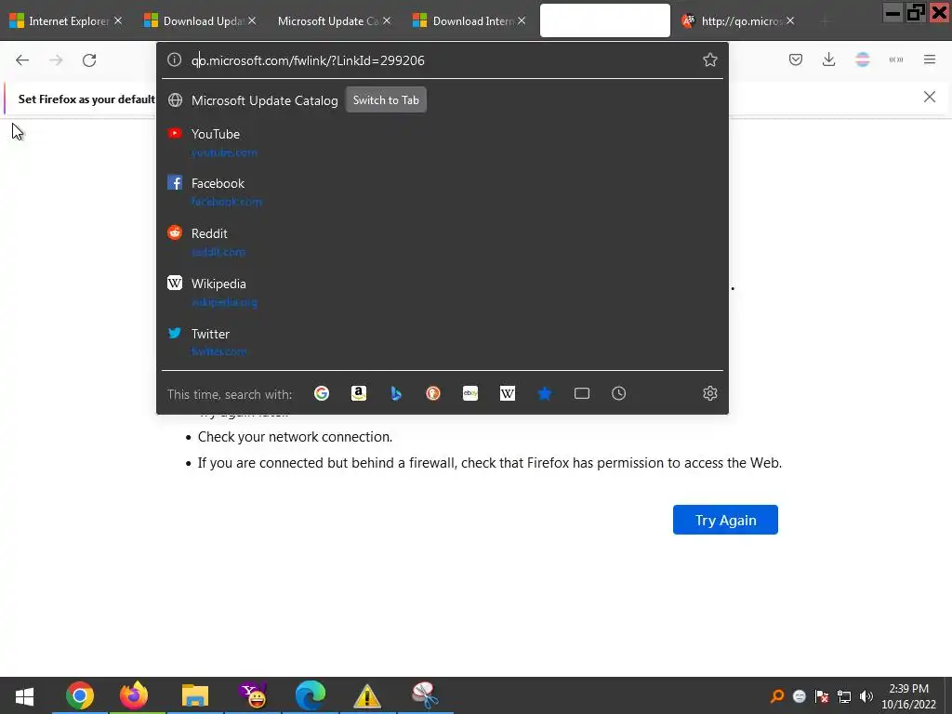Go back with the browser back arrow

point(22,60)
